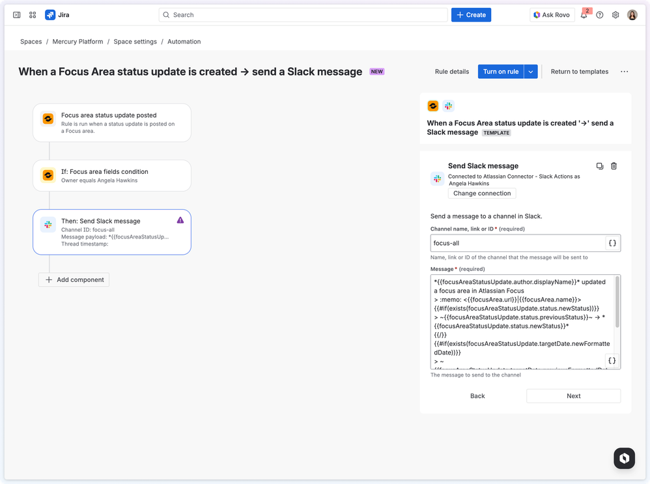
Task: Click the Create button
Action: point(471,15)
